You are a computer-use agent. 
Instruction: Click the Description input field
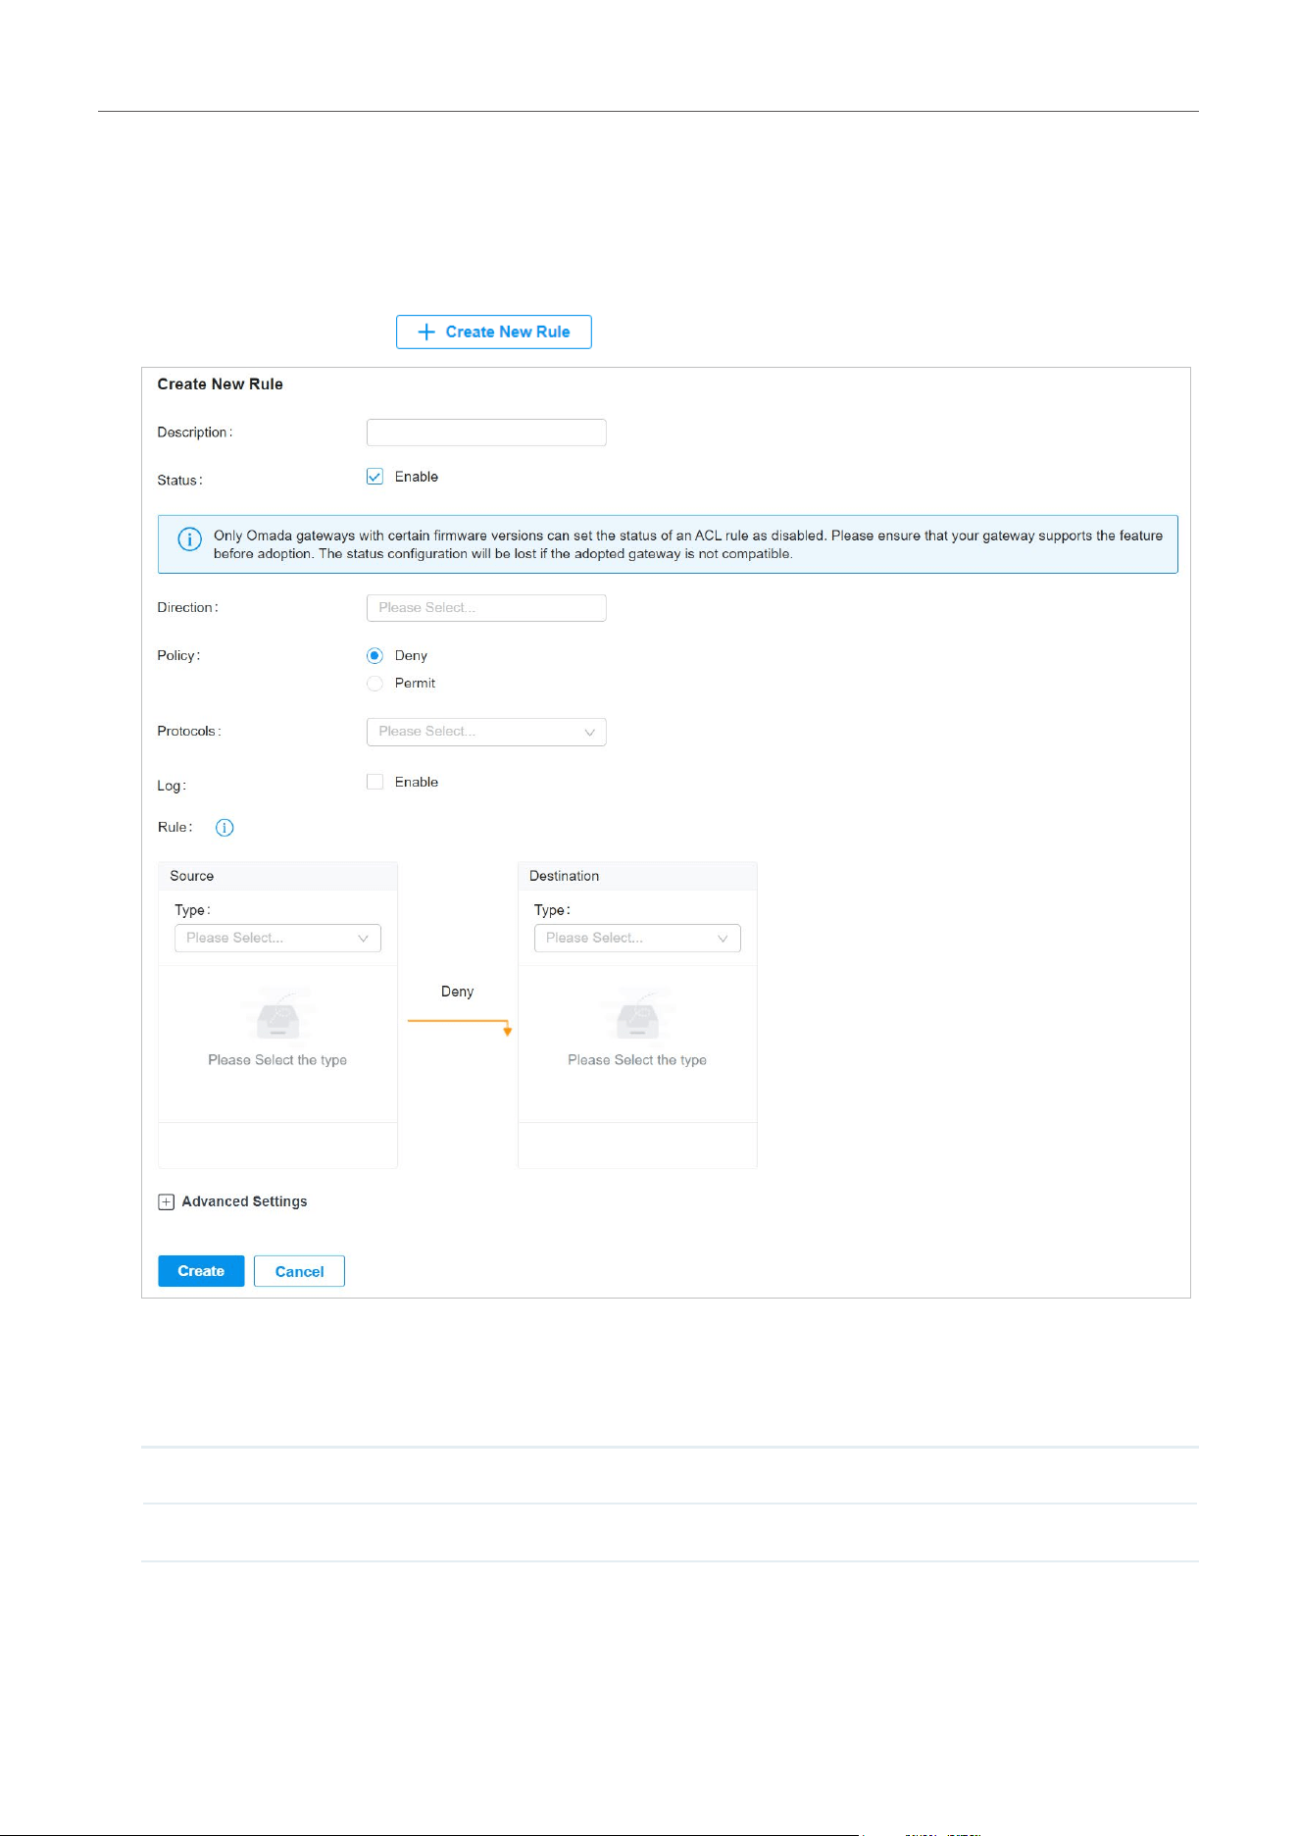coord(486,433)
